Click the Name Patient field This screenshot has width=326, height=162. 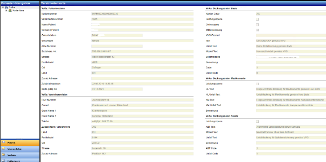142,25
